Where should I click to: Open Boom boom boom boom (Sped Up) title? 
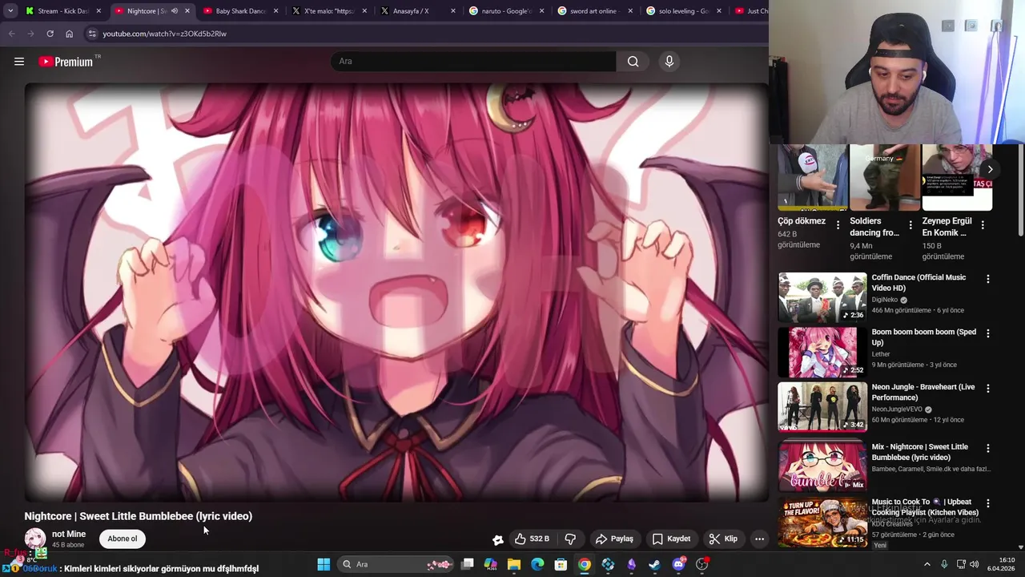(x=924, y=337)
